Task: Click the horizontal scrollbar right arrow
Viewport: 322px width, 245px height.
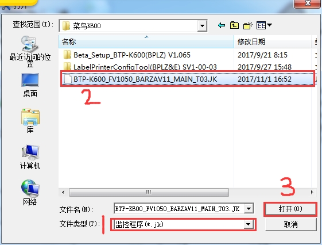Action: pos(312,192)
